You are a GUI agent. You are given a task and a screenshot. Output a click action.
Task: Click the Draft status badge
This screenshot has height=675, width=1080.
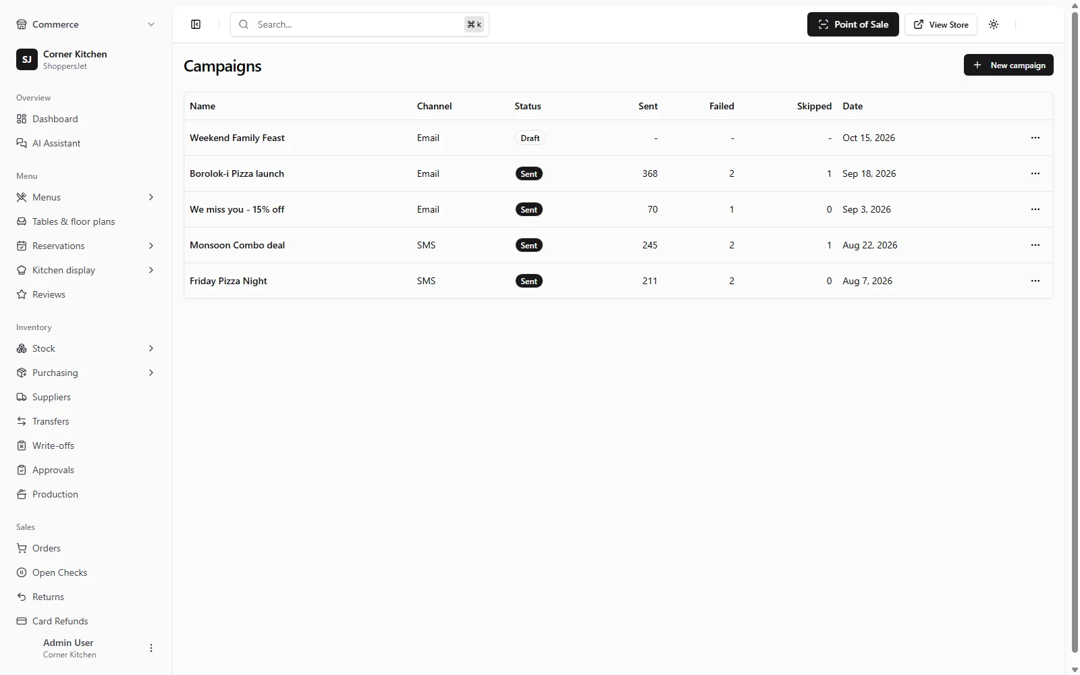pyautogui.click(x=530, y=138)
